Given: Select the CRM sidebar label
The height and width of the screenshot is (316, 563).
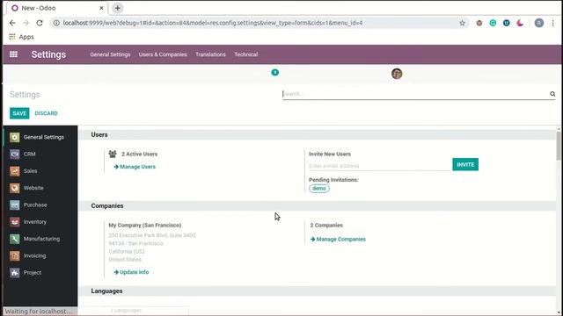Looking at the screenshot, I should (x=29, y=154).
